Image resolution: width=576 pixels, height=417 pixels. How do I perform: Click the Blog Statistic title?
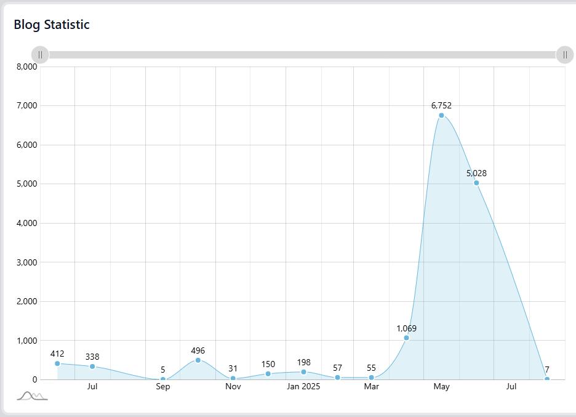[x=52, y=25]
